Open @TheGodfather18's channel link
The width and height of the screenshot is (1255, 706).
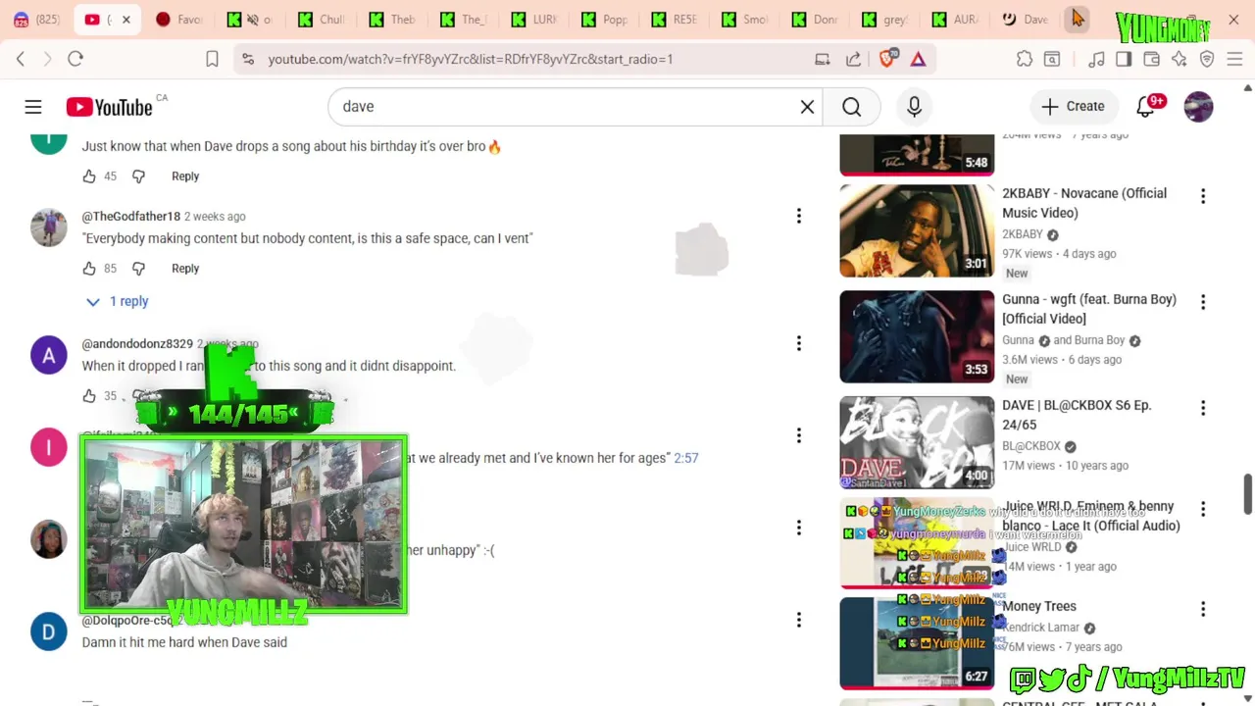tap(130, 216)
